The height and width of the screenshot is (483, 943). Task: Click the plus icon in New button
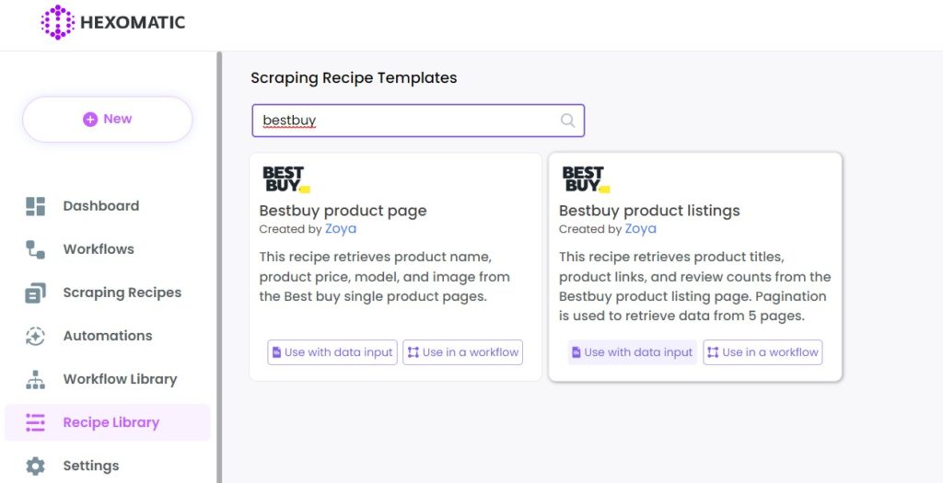click(90, 119)
